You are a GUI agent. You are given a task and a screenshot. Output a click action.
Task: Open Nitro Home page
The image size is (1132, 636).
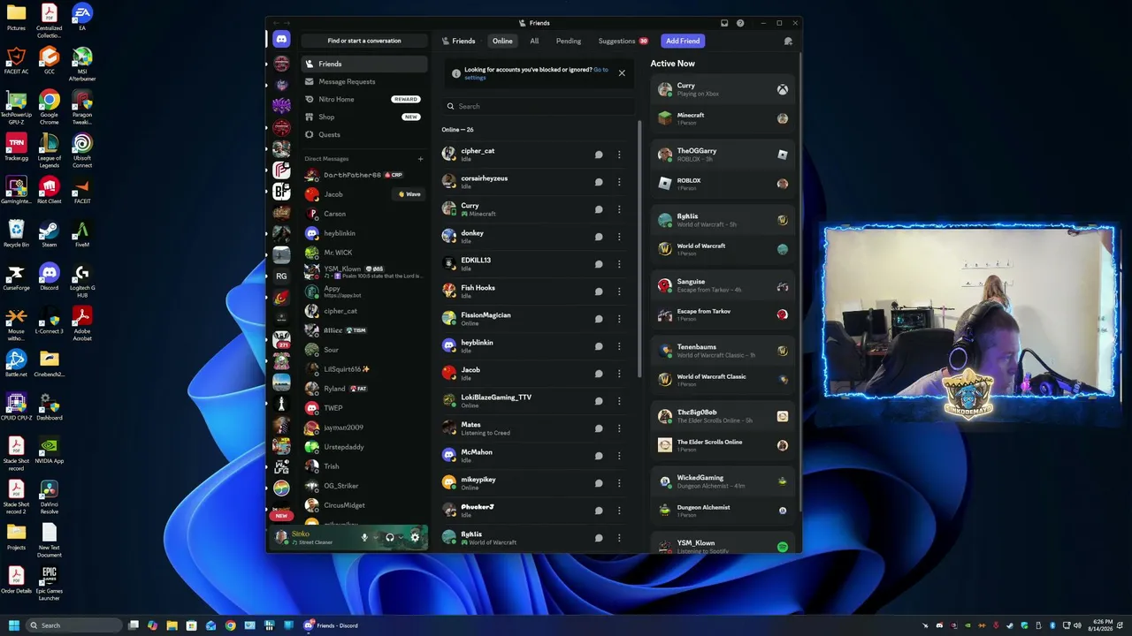(x=364, y=99)
